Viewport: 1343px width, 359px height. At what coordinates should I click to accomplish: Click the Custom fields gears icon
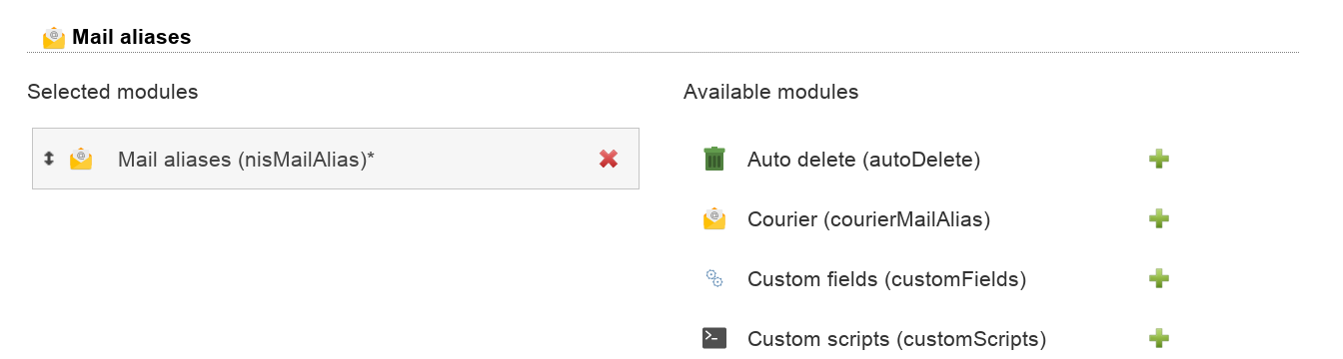pyautogui.click(x=713, y=278)
